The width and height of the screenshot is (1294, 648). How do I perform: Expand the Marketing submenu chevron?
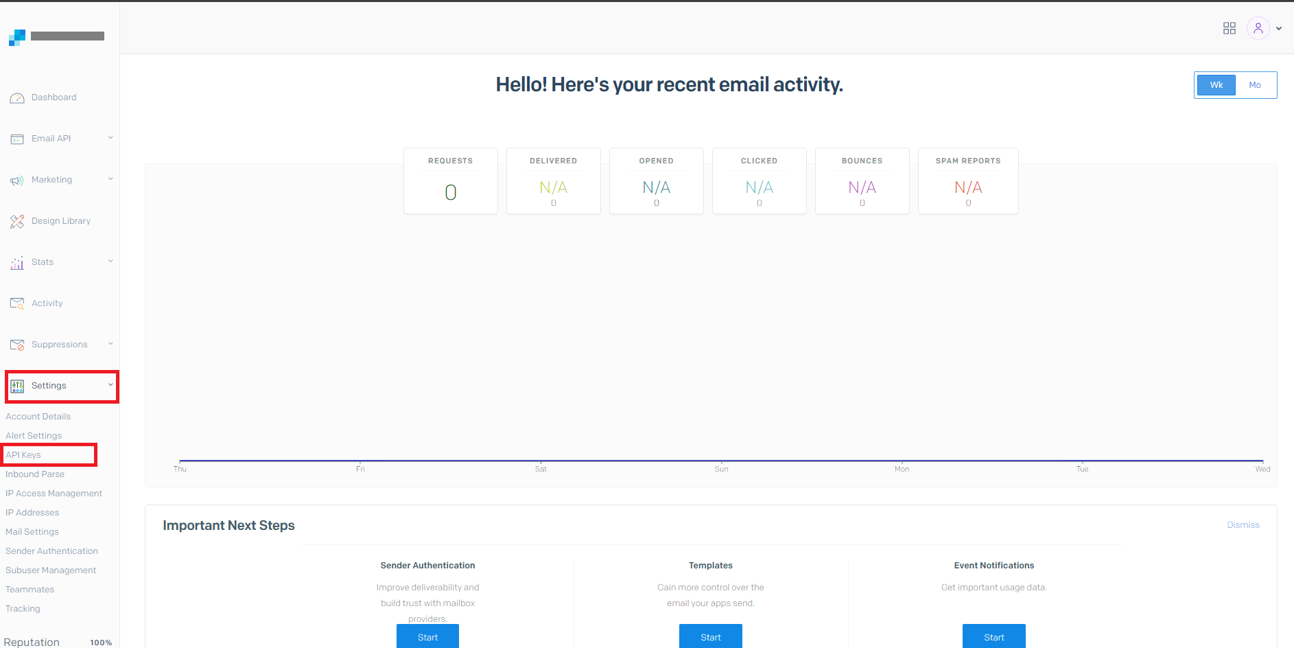(x=110, y=179)
